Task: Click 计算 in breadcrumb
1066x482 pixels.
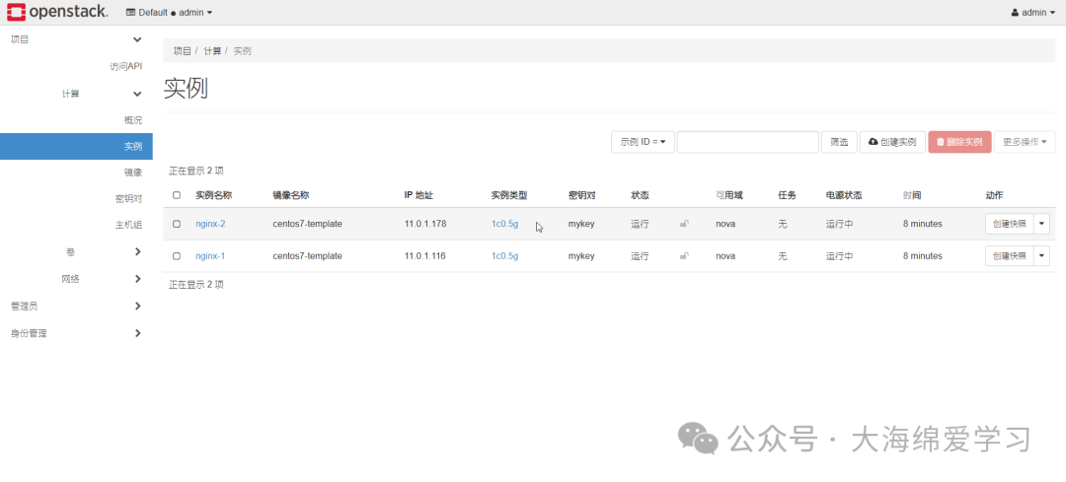Action: [x=213, y=51]
